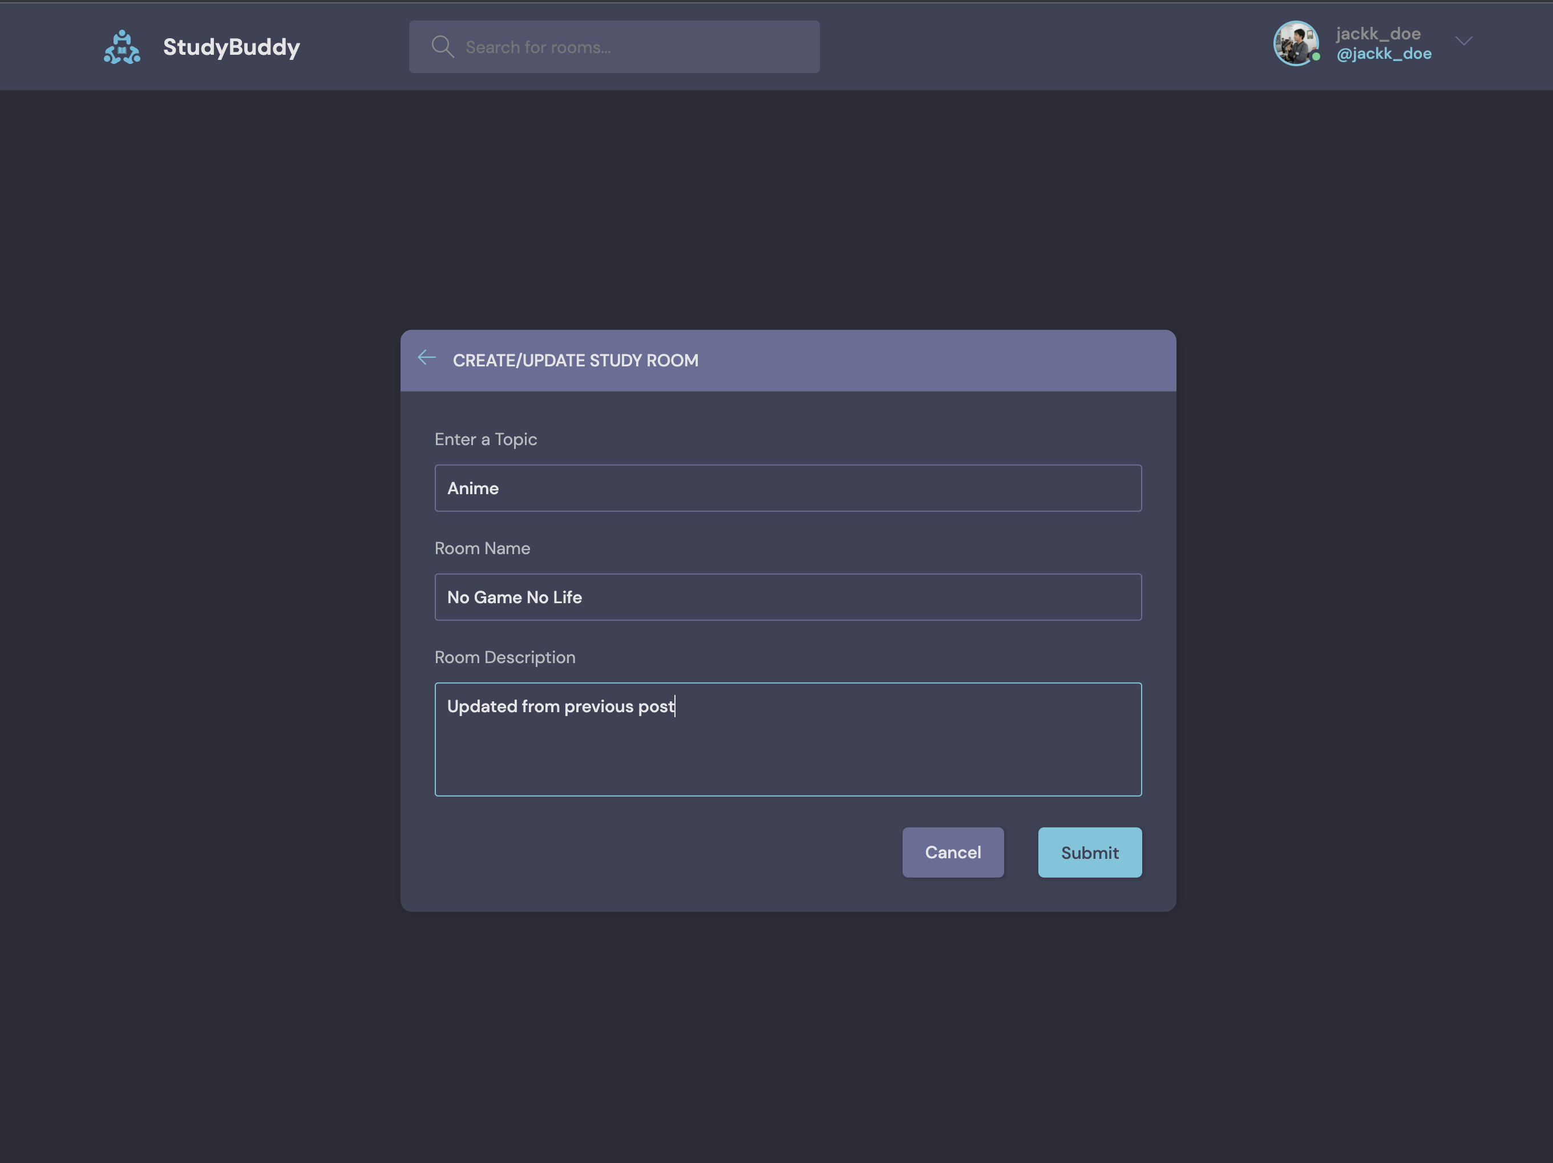Image resolution: width=1553 pixels, height=1163 pixels.
Task: Focus the No Game No Life field
Action: (787, 597)
